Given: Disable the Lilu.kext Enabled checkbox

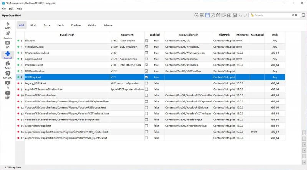Looking at the screenshot, I should (147, 40).
